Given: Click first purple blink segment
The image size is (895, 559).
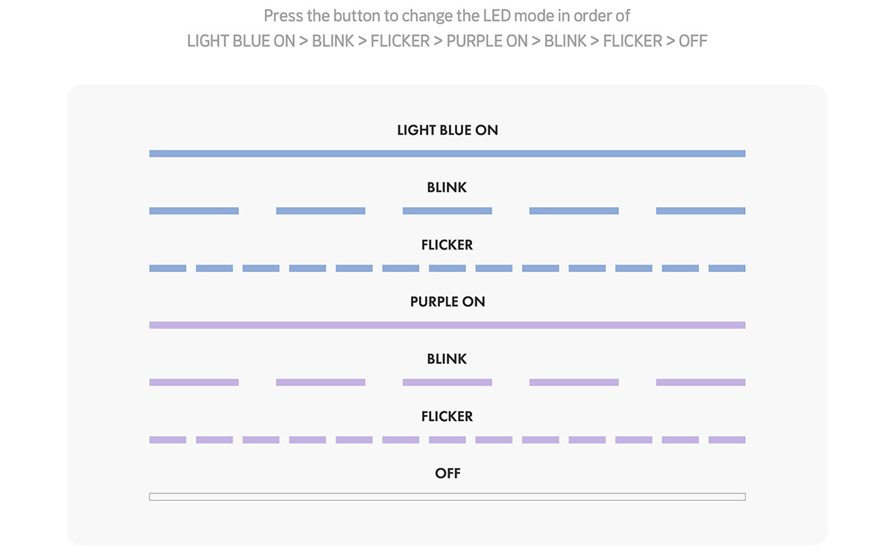Looking at the screenshot, I should click(x=194, y=382).
